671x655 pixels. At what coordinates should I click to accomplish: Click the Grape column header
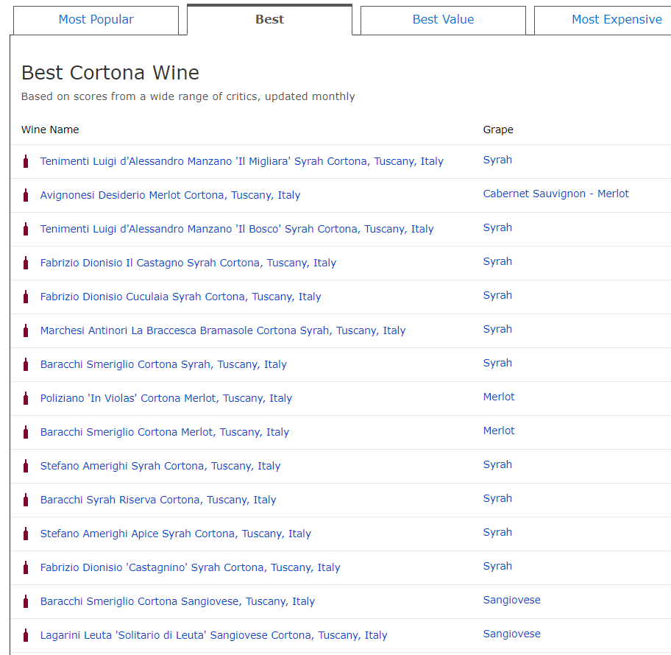[x=498, y=130]
